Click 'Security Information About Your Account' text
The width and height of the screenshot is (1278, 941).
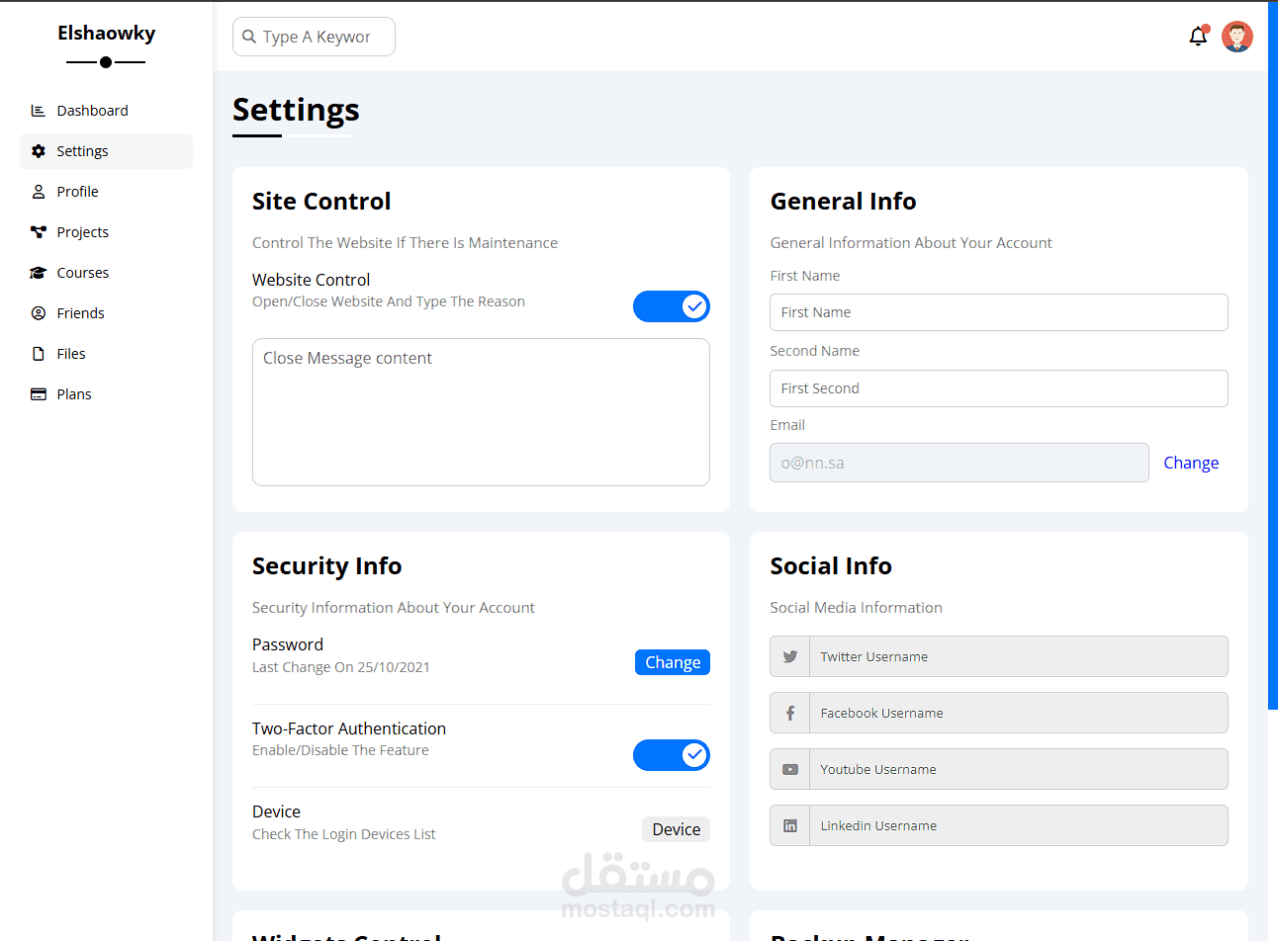[x=393, y=608]
